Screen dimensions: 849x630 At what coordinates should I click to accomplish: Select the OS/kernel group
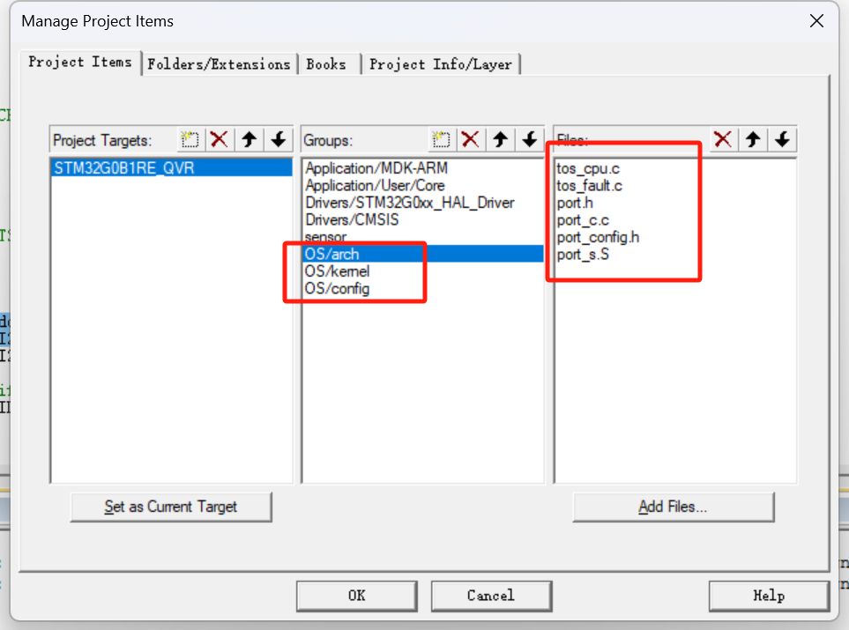point(338,271)
